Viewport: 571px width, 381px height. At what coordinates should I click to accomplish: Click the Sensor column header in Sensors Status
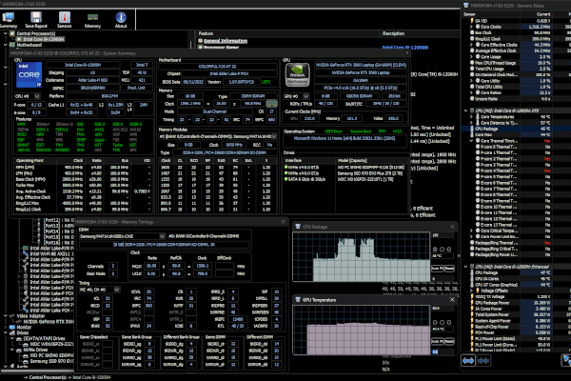[491, 14]
